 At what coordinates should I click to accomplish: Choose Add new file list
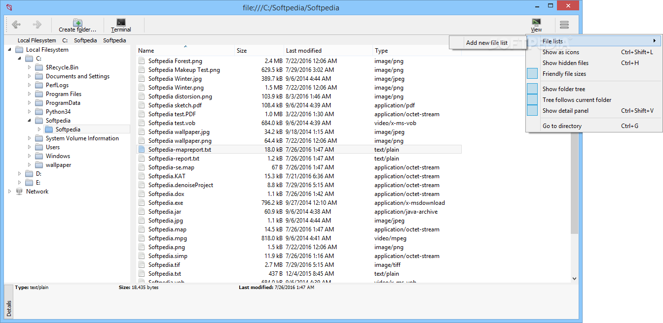tap(487, 43)
